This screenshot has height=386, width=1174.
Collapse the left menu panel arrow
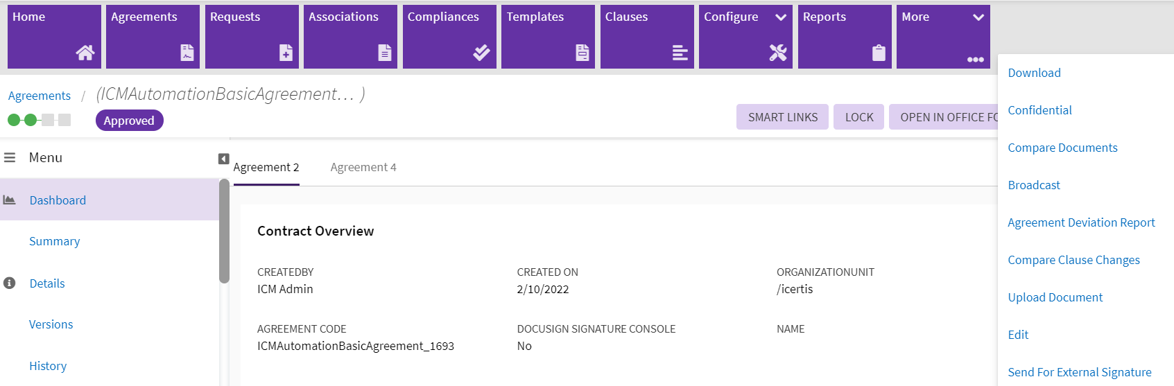[x=223, y=159]
